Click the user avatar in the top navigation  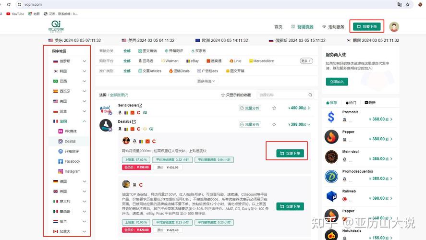pos(394,26)
